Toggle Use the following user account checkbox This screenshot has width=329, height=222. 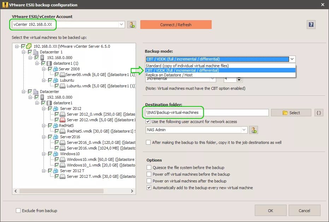[148, 122]
